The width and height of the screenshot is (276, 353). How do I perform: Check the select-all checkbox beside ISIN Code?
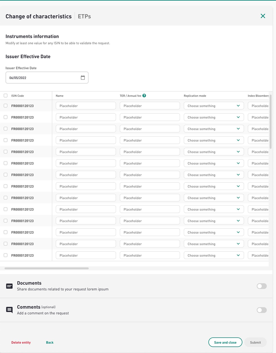[6, 96]
